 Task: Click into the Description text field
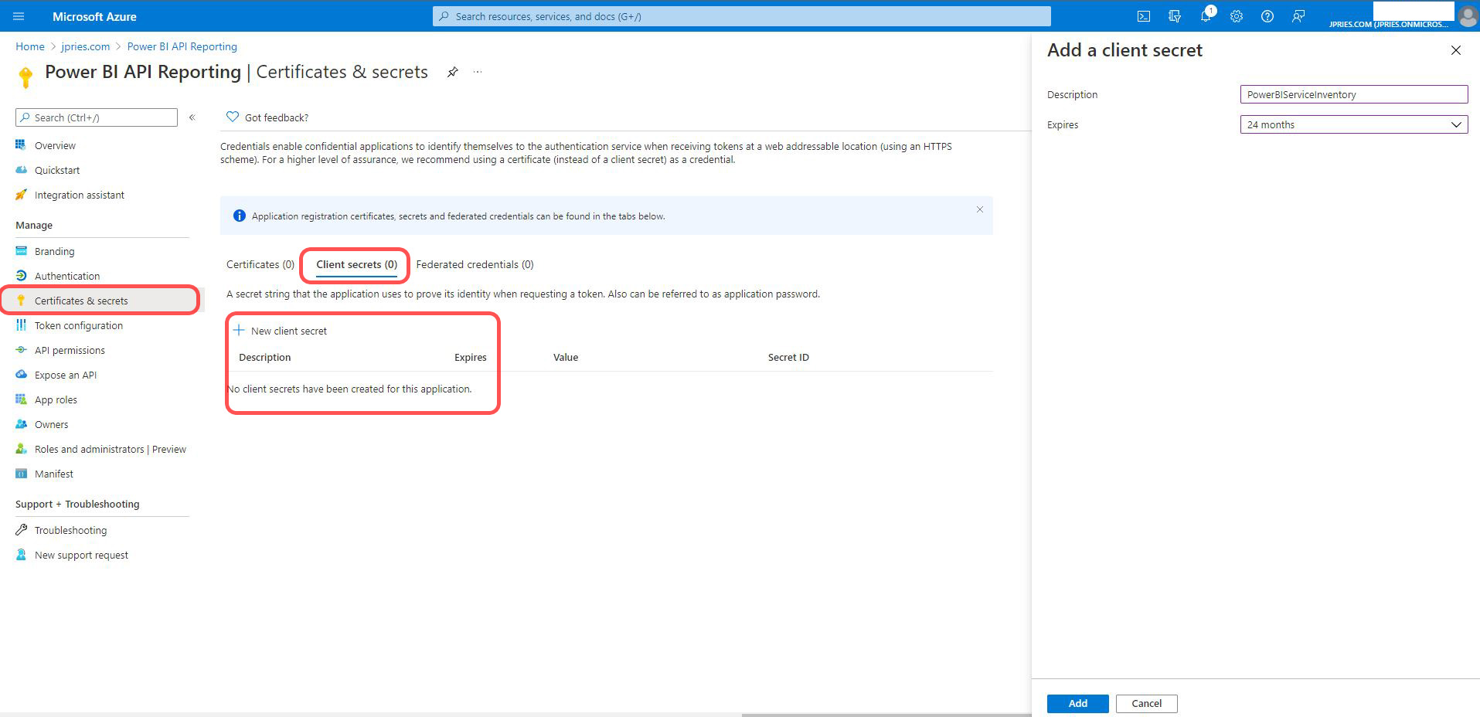pos(1353,94)
